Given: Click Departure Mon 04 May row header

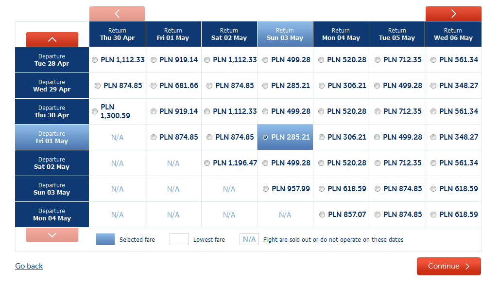Looking at the screenshot, I should [x=52, y=215].
